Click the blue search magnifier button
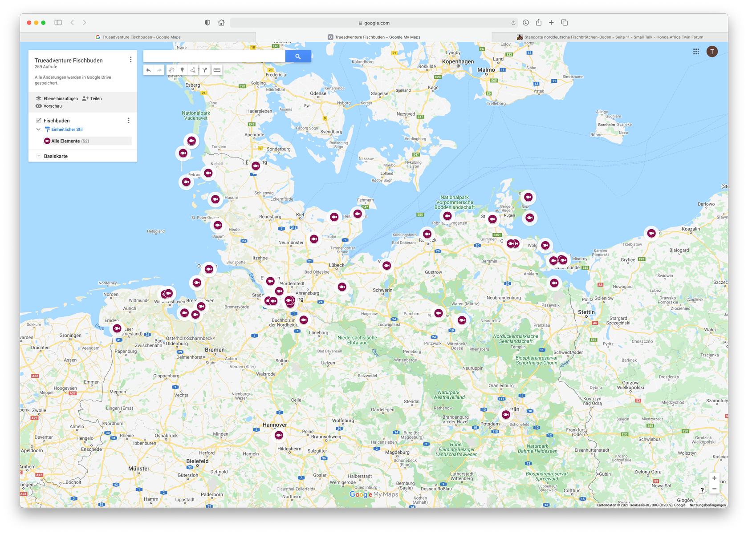 298,57
